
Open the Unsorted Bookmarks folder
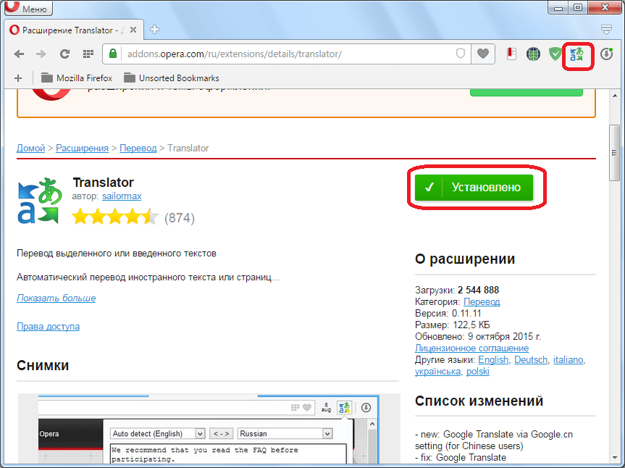coord(172,78)
